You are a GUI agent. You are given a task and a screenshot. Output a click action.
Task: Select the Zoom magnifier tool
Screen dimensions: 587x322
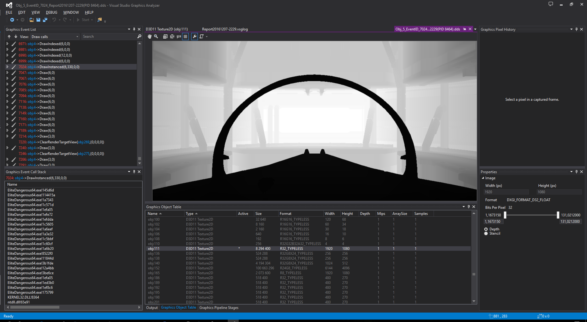pyautogui.click(x=156, y=37)
